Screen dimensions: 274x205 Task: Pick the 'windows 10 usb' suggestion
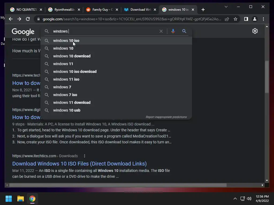coord(116,110)
